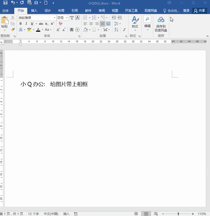Open the font size dropdown showing 四号

tap(67, 18)
